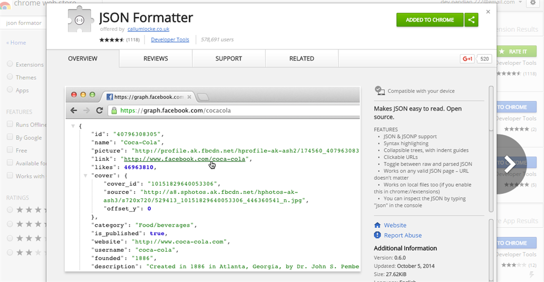Click the screenshot address bar URL
This screenshot has width=544, height=282.
point(175,110)
